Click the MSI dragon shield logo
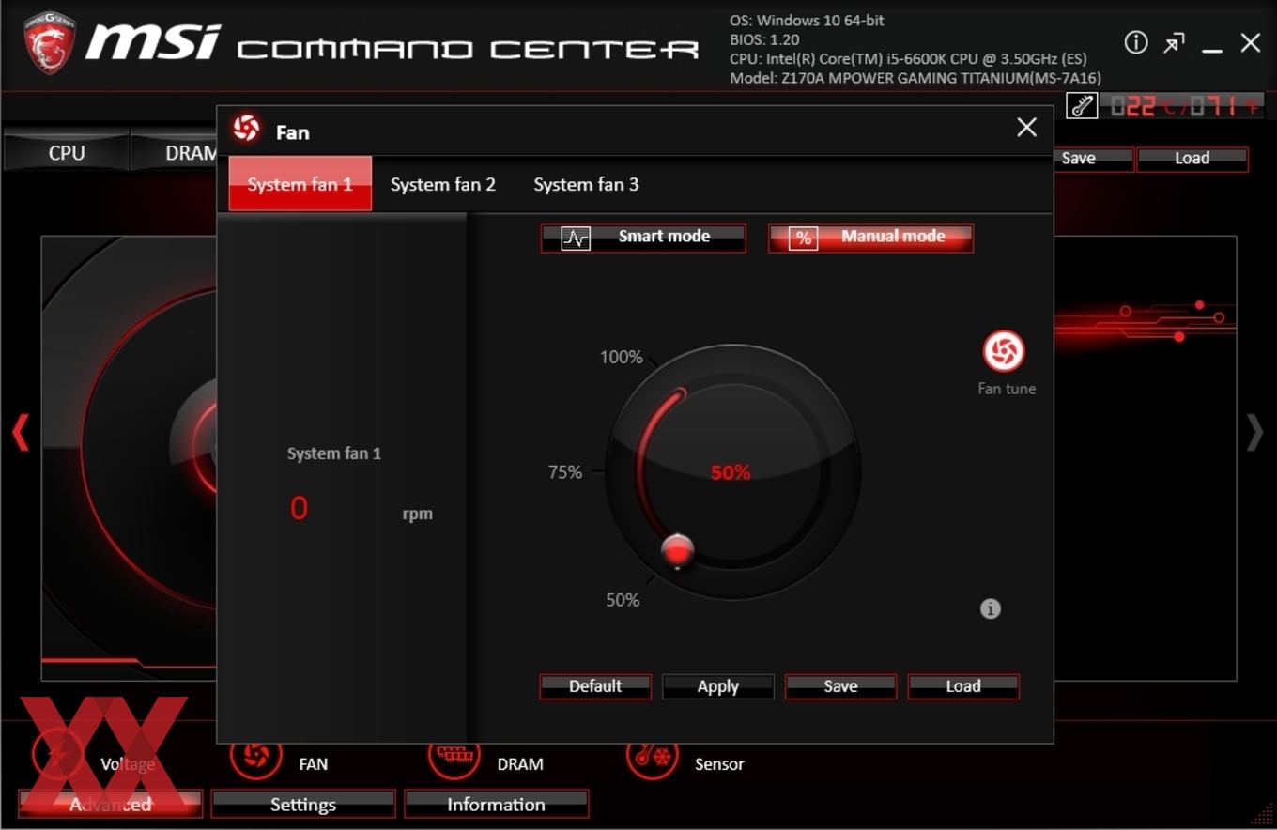The image size is (1277, 830). (49, 43)
